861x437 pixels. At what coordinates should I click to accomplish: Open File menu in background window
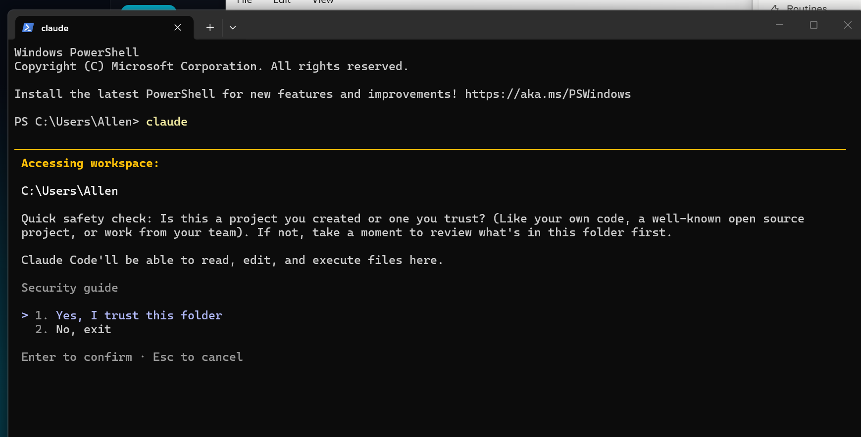click(x=244, y=2)
